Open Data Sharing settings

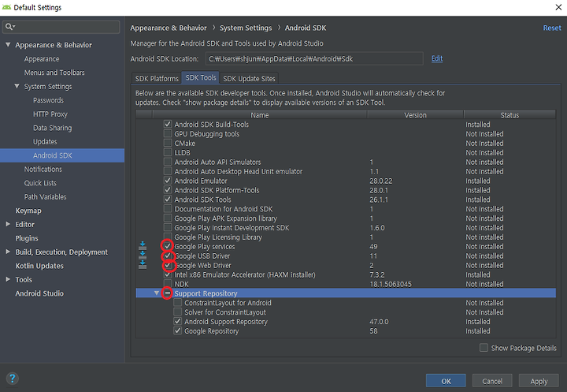point(53,128)
